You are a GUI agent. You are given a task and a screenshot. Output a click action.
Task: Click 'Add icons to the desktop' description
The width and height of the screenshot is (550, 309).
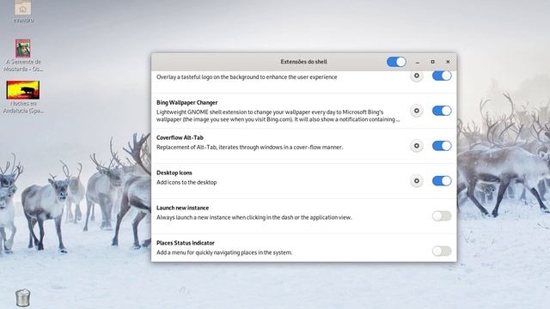click(186, 183)
